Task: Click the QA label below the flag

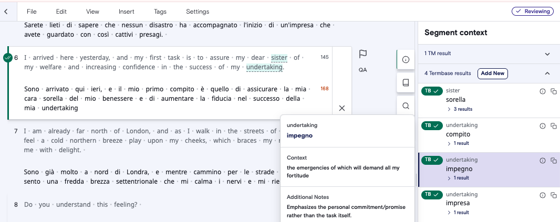Action: (x=363, y=70)
